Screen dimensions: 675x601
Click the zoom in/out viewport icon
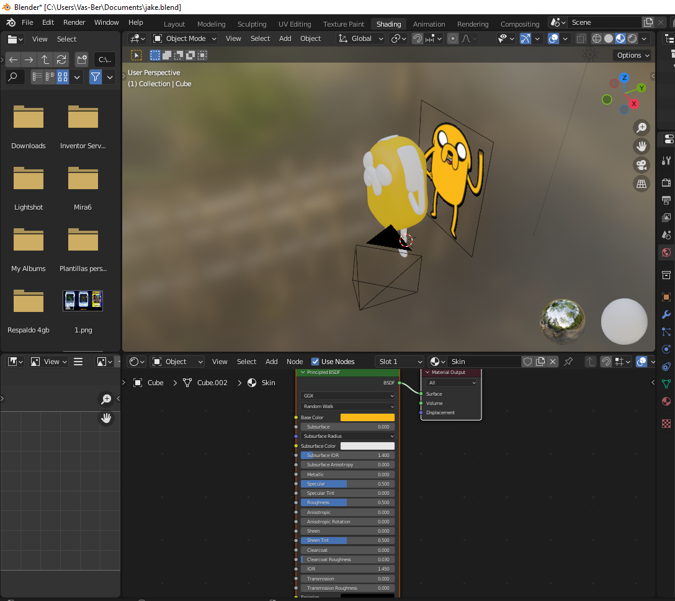point(641,127)
